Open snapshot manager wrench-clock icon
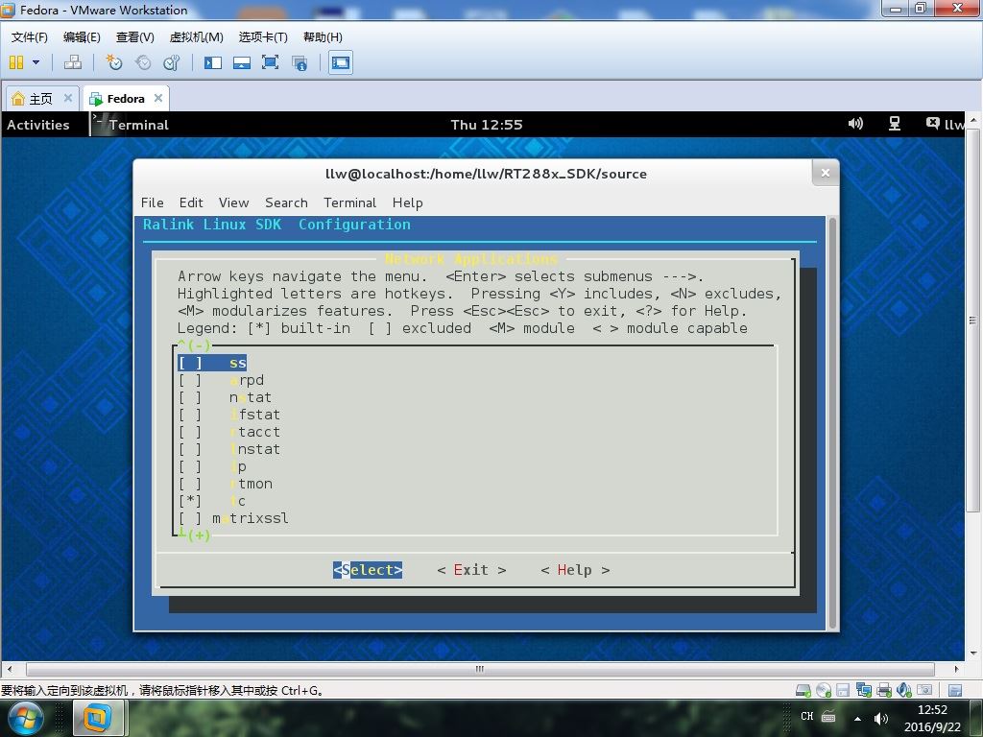983x737 pixels. [172, 62]
